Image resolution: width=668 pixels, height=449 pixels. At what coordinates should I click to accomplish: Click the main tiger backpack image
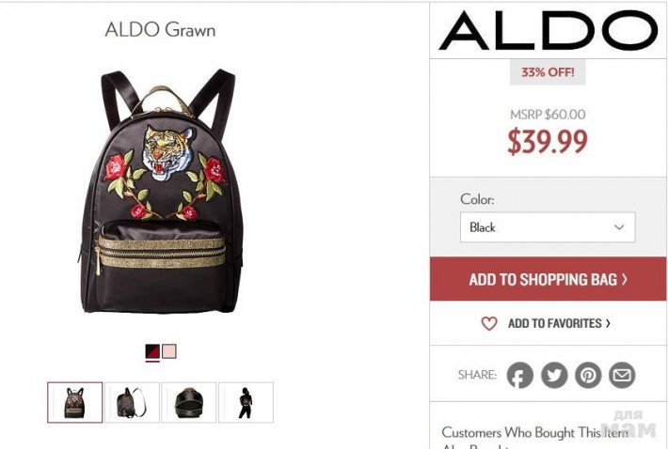click(x=161, y=192)
